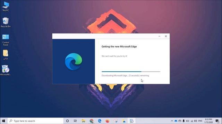222x124 pixels.
Task: Click the Type here to search box
Action: point(35,121)
